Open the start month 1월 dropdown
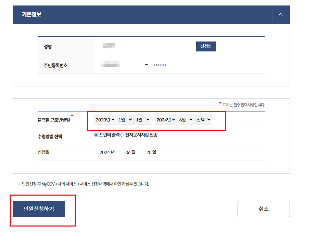Viewport: 318px width, 237px height. [125, 119]
